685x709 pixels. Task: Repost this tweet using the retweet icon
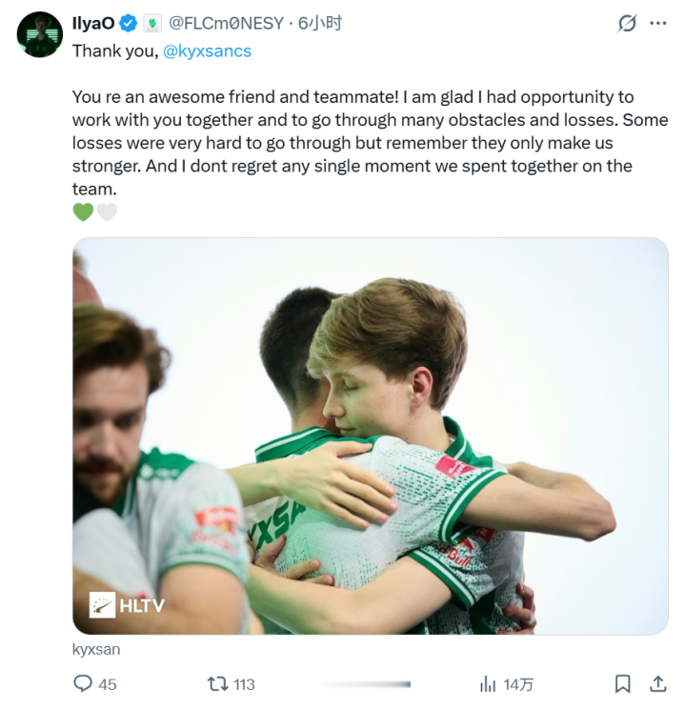(217, 683)
